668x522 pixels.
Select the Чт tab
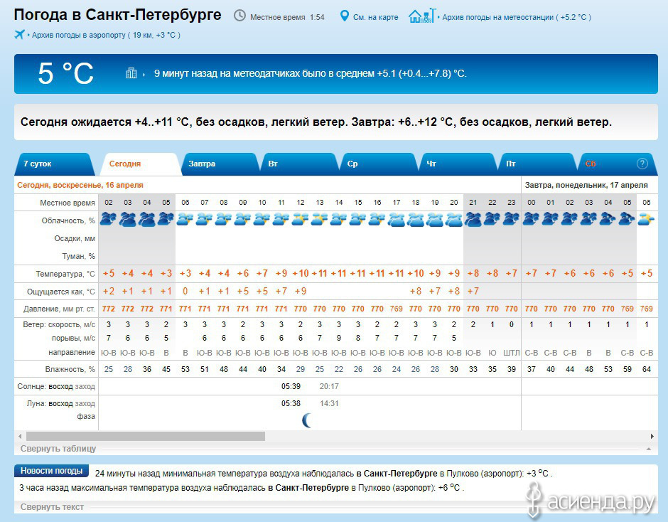coord(458,164)
